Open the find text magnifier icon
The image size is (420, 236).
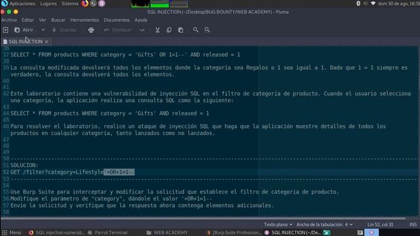pyautogui.click(x=196, y=30)
